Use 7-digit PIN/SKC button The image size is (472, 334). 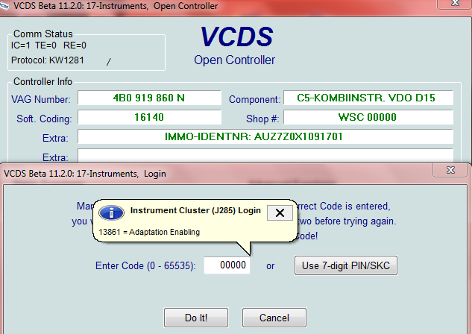coord(346,265)
